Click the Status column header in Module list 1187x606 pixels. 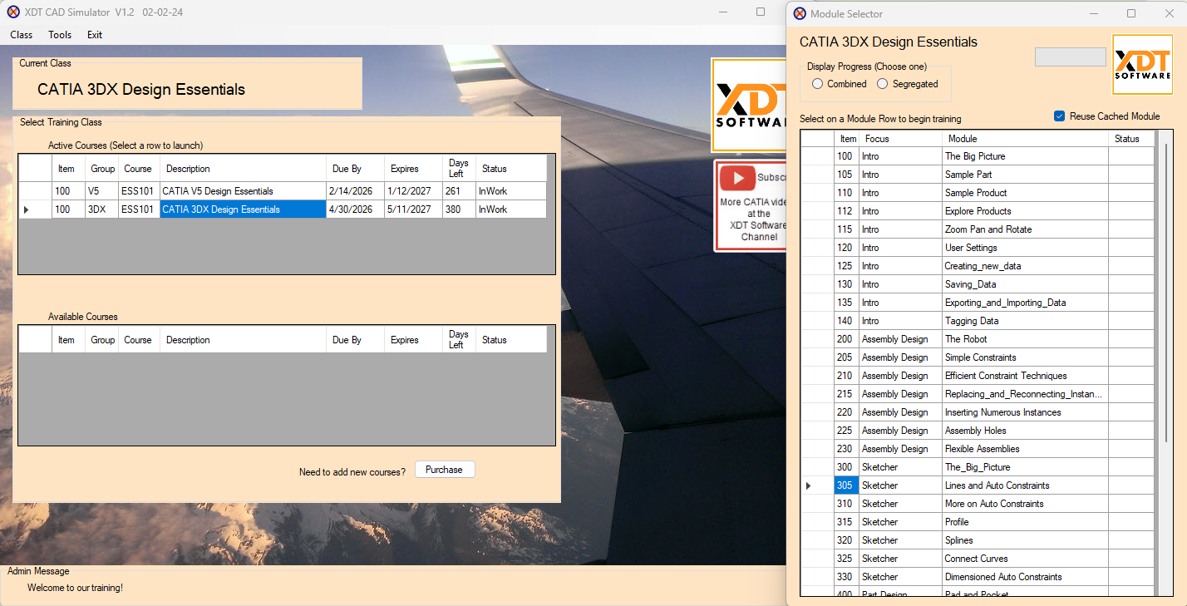click(1131, 139)
